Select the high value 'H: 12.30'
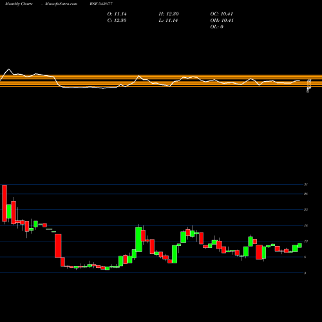The image size is (322, 322). coord(169,14)
